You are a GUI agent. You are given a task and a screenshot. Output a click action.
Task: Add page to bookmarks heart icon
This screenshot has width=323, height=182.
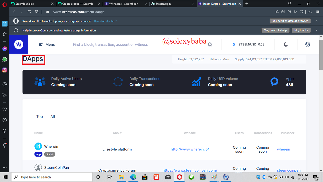pos(302,12)
